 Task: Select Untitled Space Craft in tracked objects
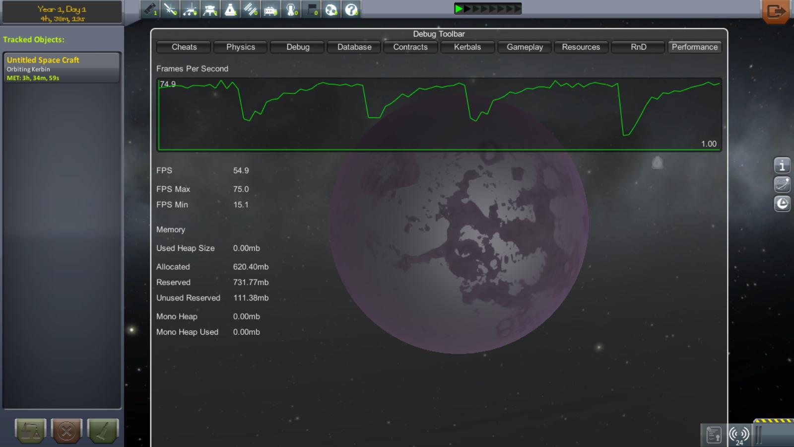pyautogui.click(x=62, y=68)
